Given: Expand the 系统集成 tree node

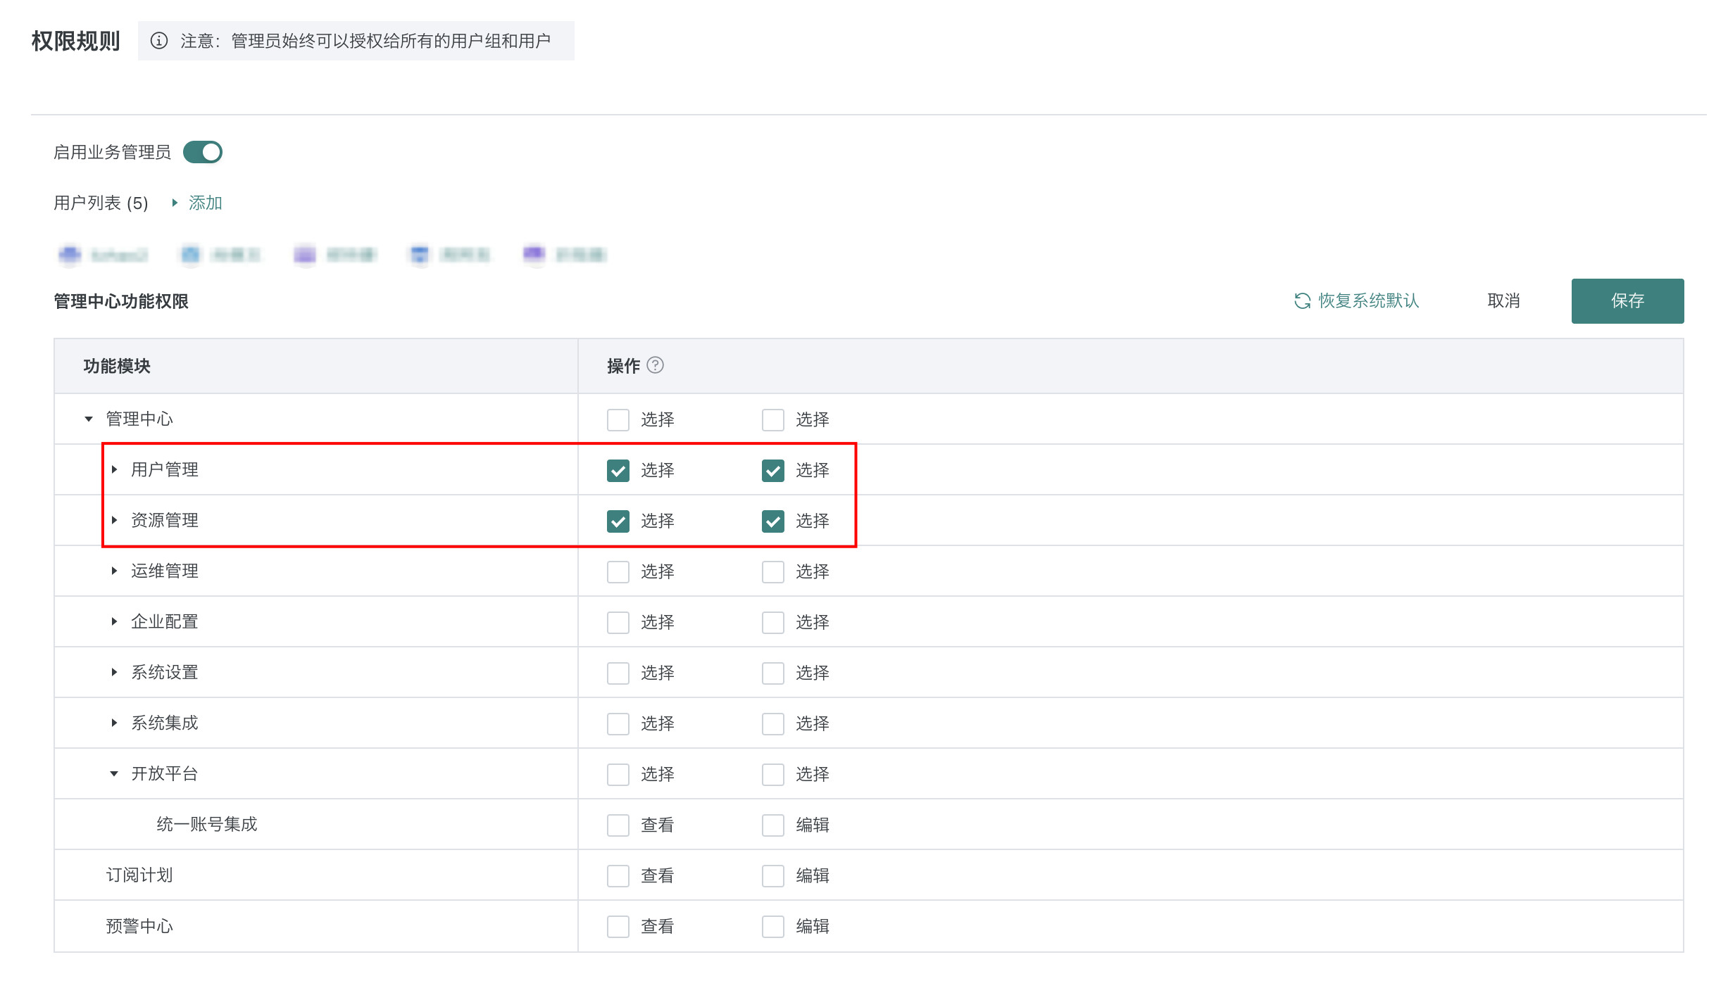Looking at the screenshot, I should tap(114, 723).
